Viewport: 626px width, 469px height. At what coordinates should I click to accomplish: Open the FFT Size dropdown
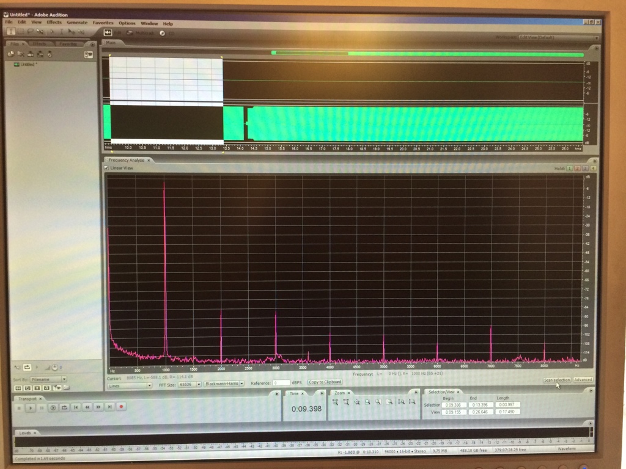[190, 385]
